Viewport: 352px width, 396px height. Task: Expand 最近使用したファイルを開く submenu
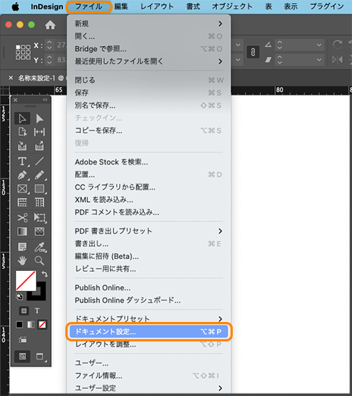click(x=149, y=61)
